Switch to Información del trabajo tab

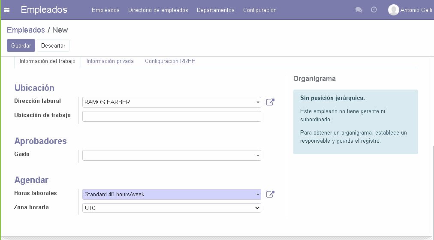click(x=47, y=61)
